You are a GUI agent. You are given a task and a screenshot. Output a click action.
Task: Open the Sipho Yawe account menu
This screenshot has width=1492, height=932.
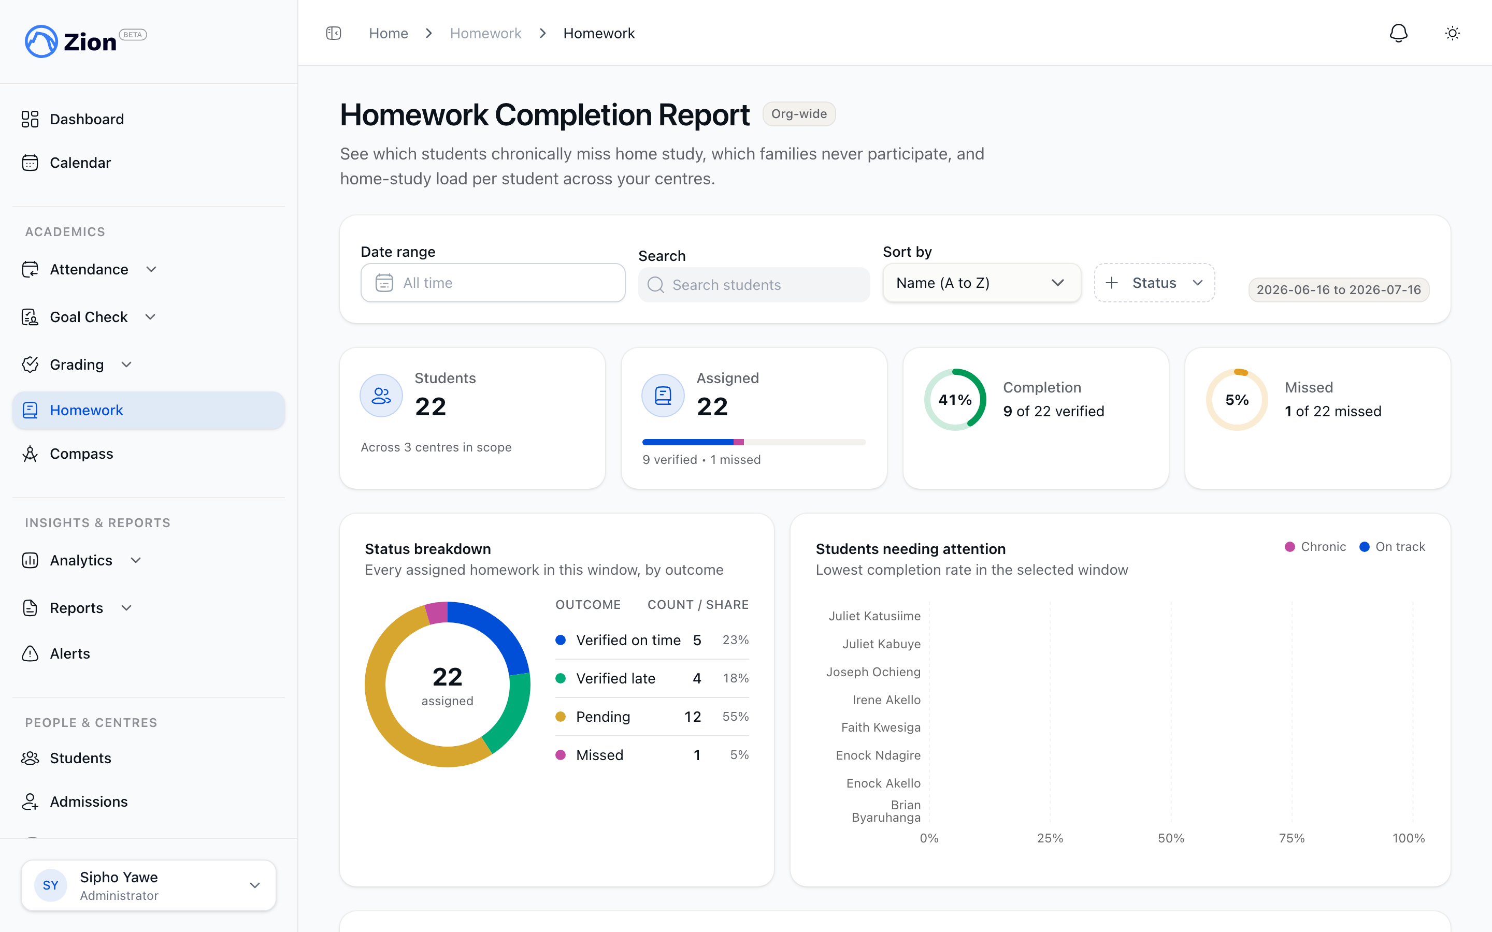tap(149, 885)
